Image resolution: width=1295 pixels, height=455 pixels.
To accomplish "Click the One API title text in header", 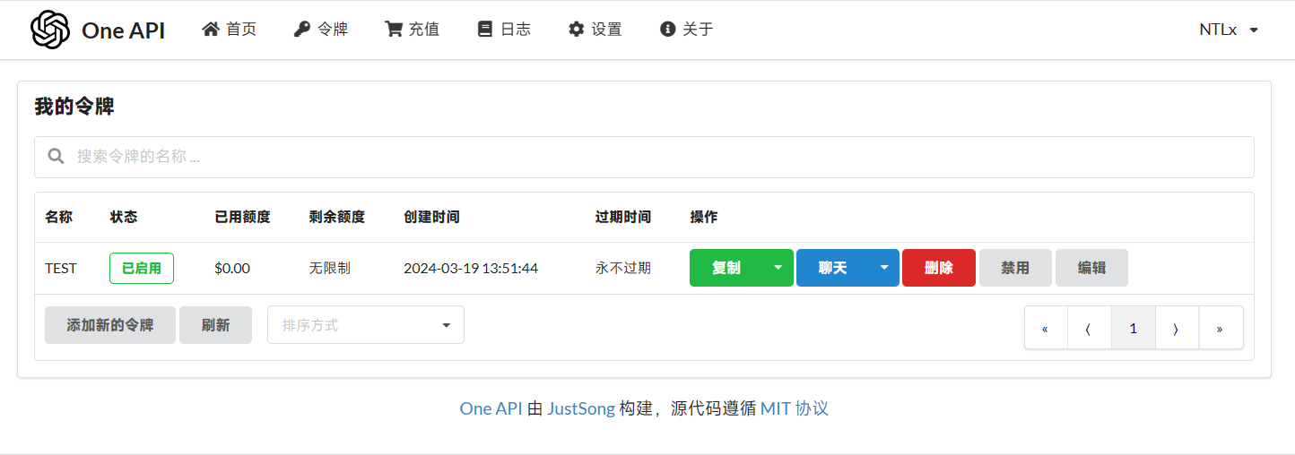I will click(x=123, y=30).
